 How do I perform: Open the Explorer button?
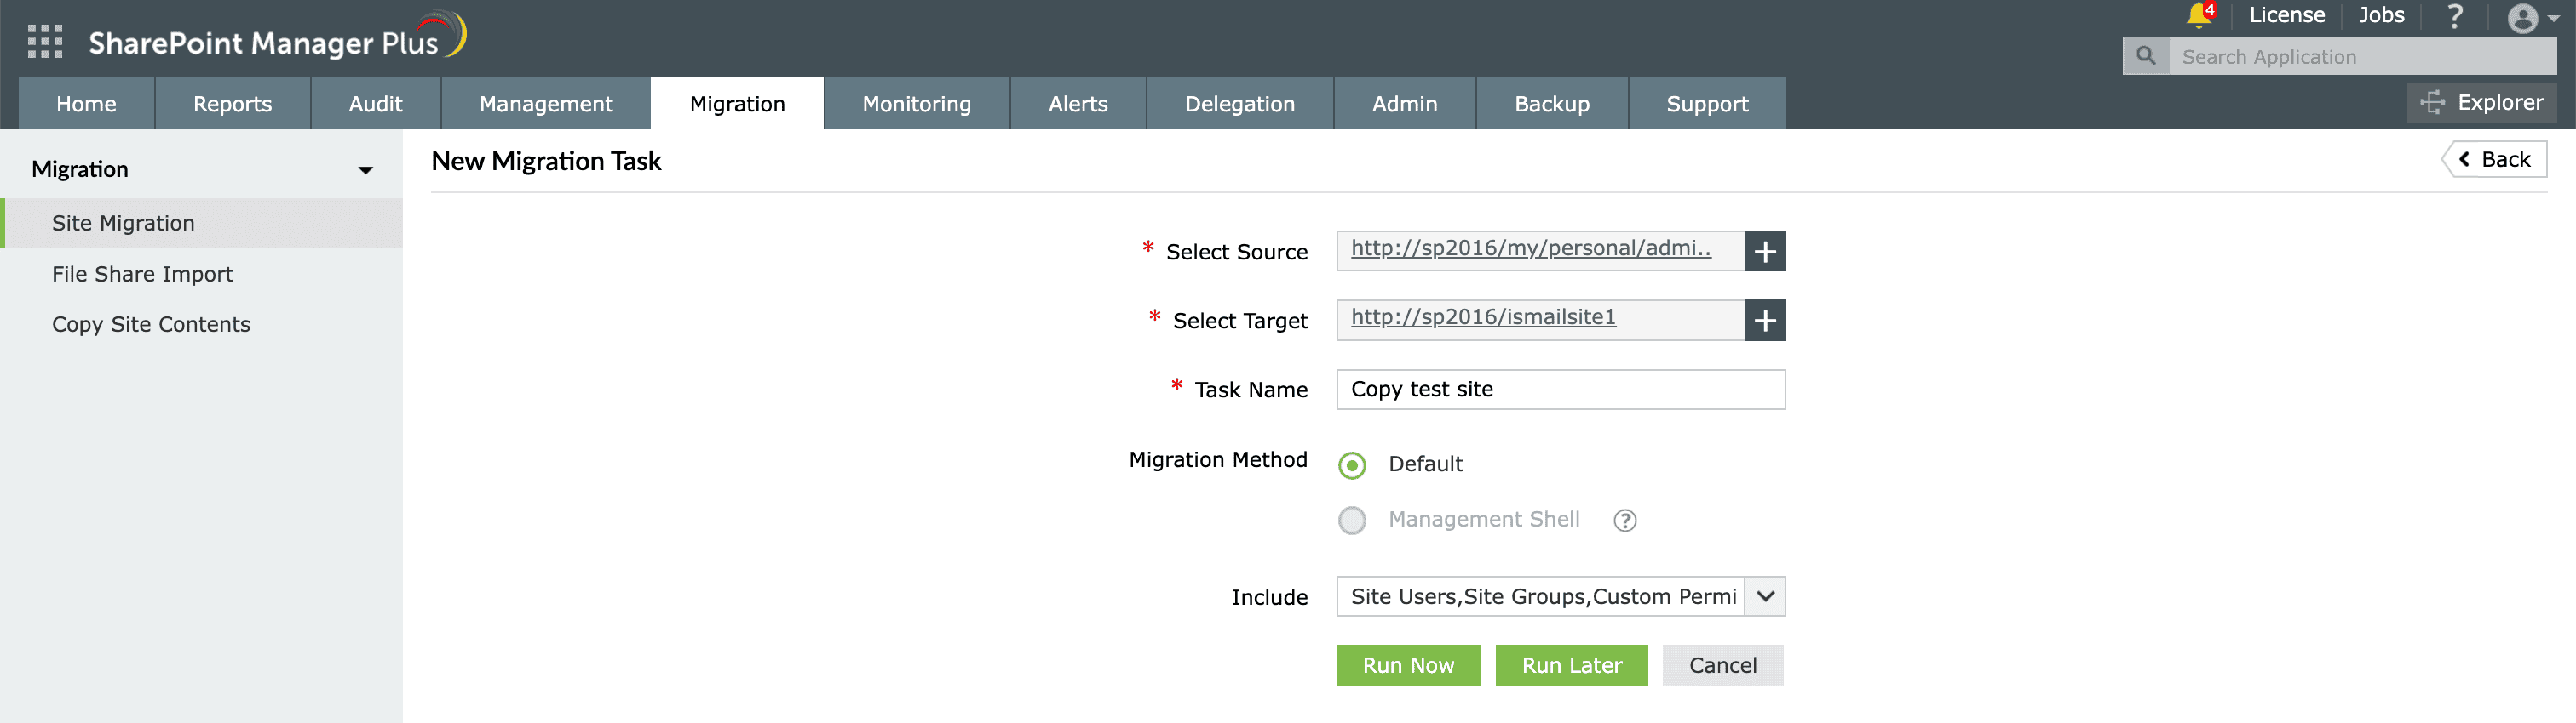[x=2481, y=102]
